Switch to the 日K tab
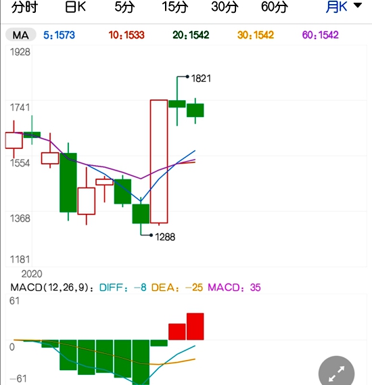The height and width of the screenshot is (385, 372). [x=75, y=7]
